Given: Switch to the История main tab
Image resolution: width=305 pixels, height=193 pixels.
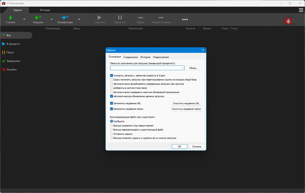Looking at the screenshot, I should pyautogui.click(x=45, y=10).
